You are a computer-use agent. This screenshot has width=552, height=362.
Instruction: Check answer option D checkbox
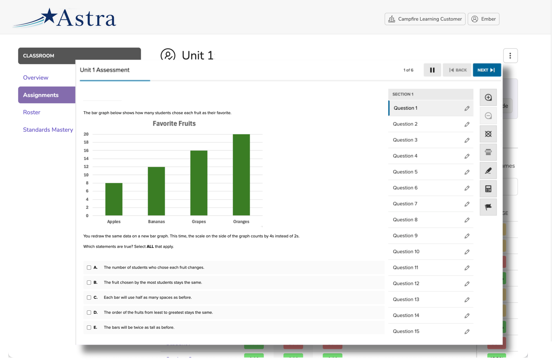click(x=89, y=312)
